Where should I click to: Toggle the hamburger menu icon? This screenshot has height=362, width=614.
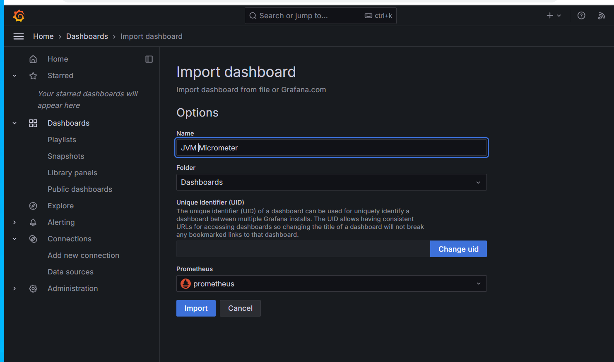19,36
